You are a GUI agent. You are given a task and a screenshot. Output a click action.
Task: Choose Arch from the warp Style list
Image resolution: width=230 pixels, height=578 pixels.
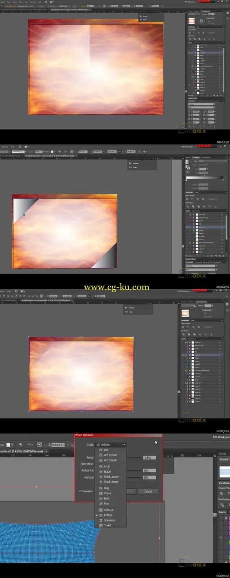coord(111,466)
